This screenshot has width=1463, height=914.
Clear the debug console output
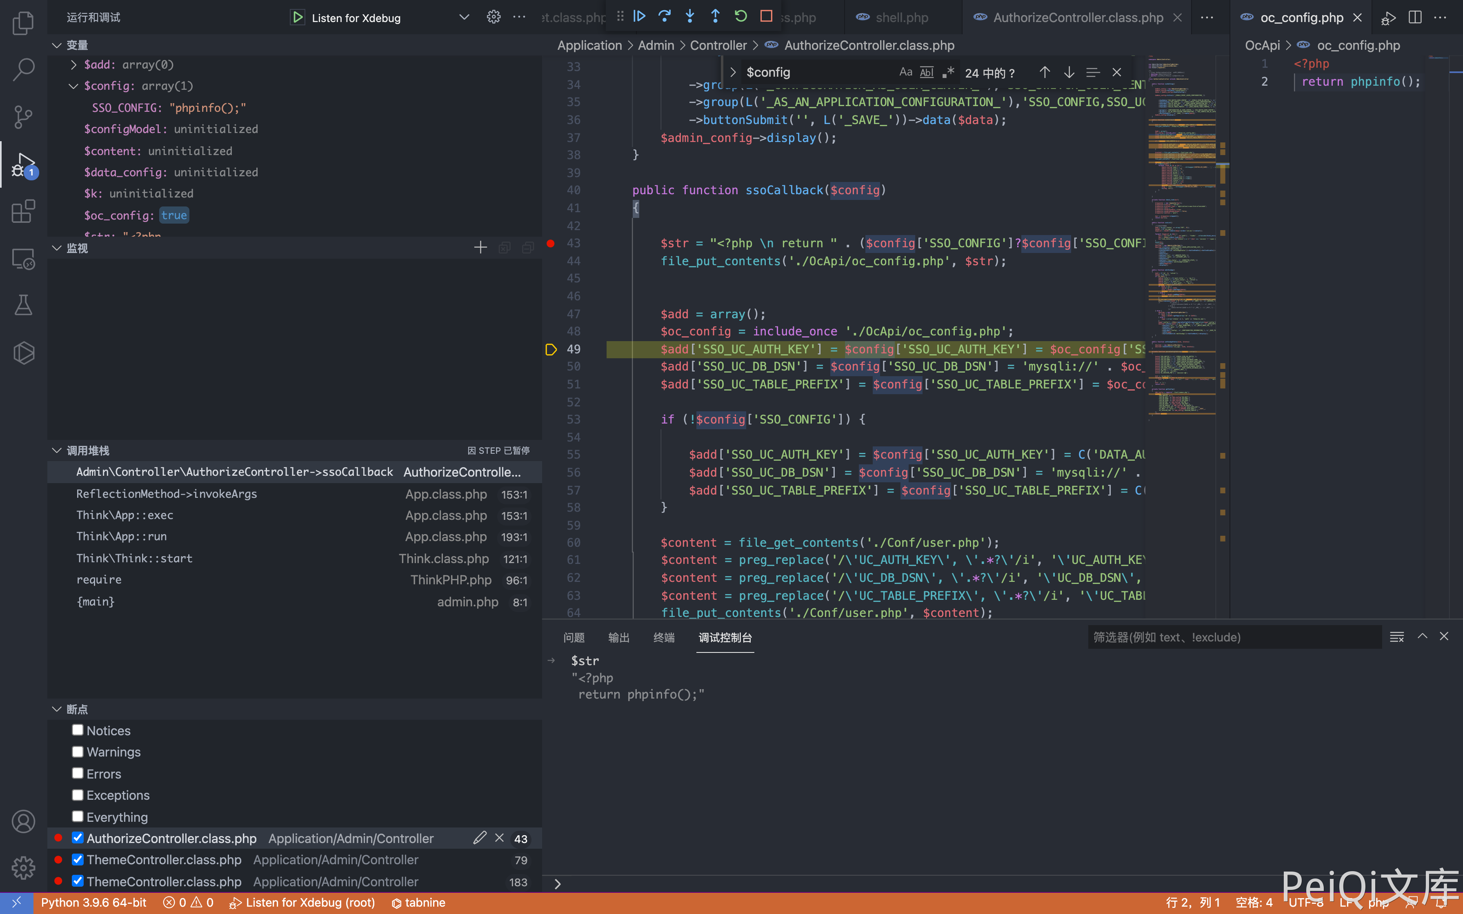coord(1396,637)
